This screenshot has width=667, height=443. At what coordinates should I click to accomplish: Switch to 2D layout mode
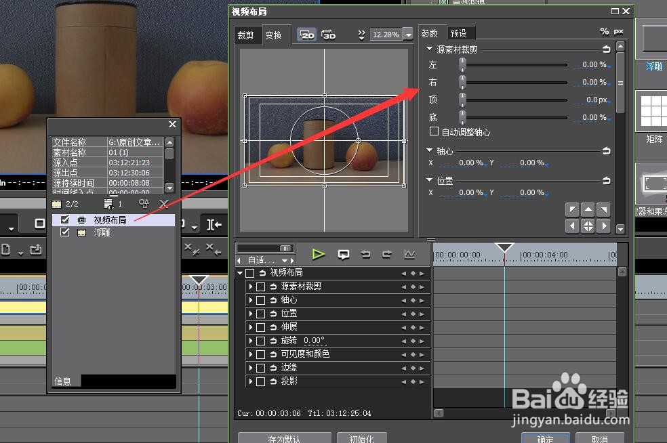point(306,35)
